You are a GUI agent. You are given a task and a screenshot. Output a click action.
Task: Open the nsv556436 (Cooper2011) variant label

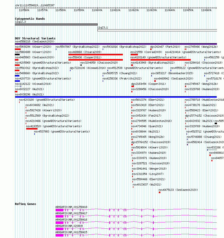coord(85,57)
